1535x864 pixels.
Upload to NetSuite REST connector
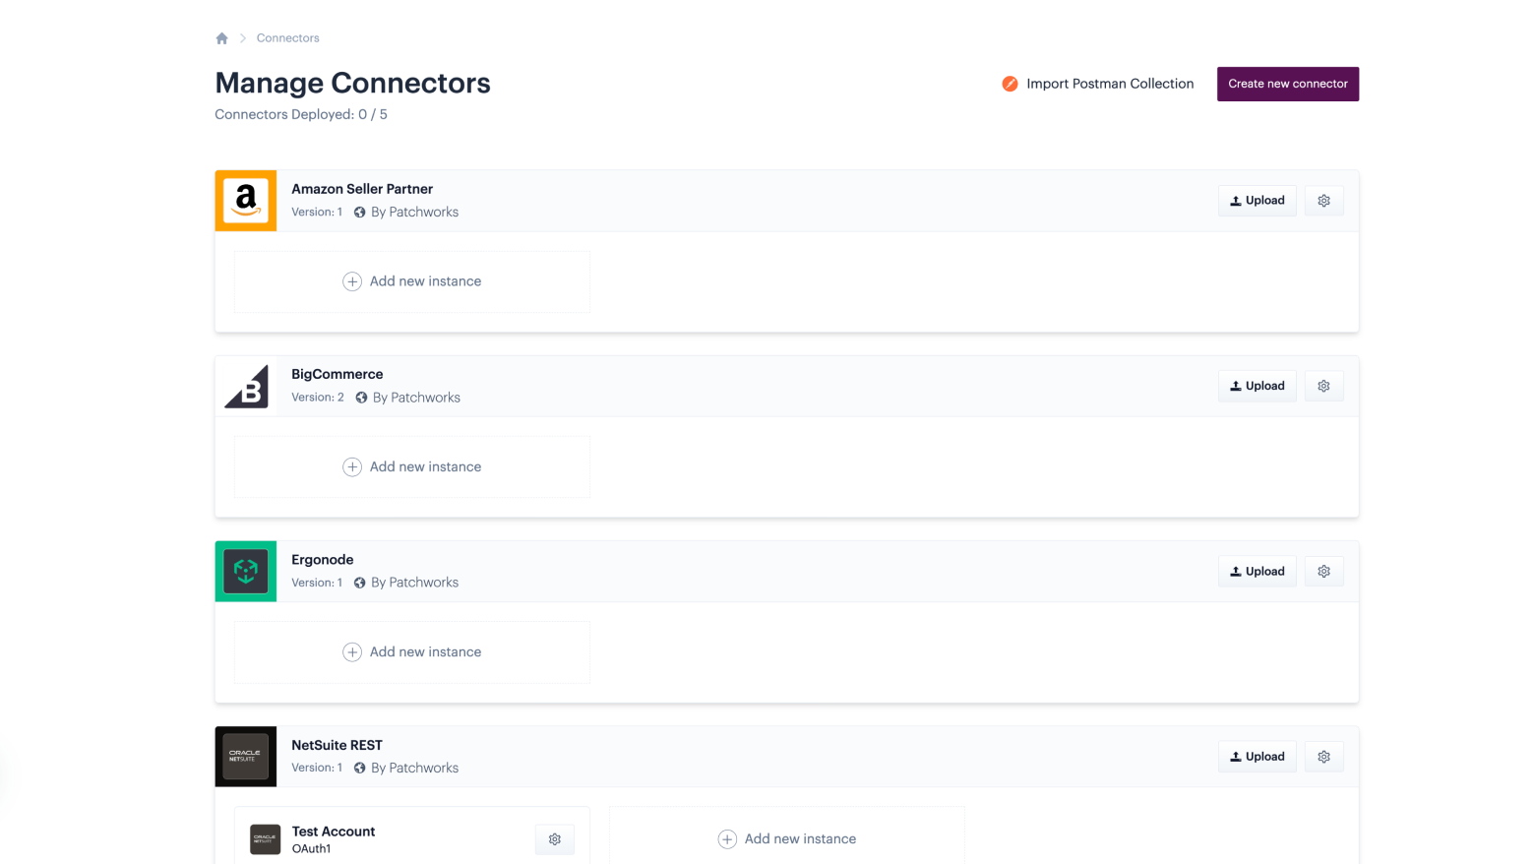1257,757
